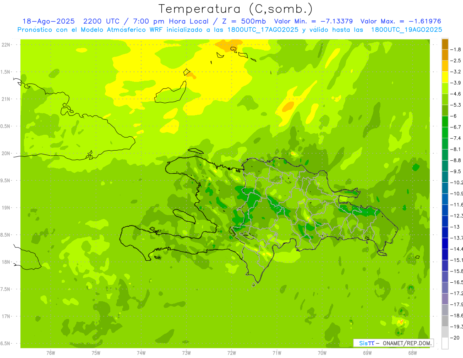Click the '76W' longitude label

(51, 353)
